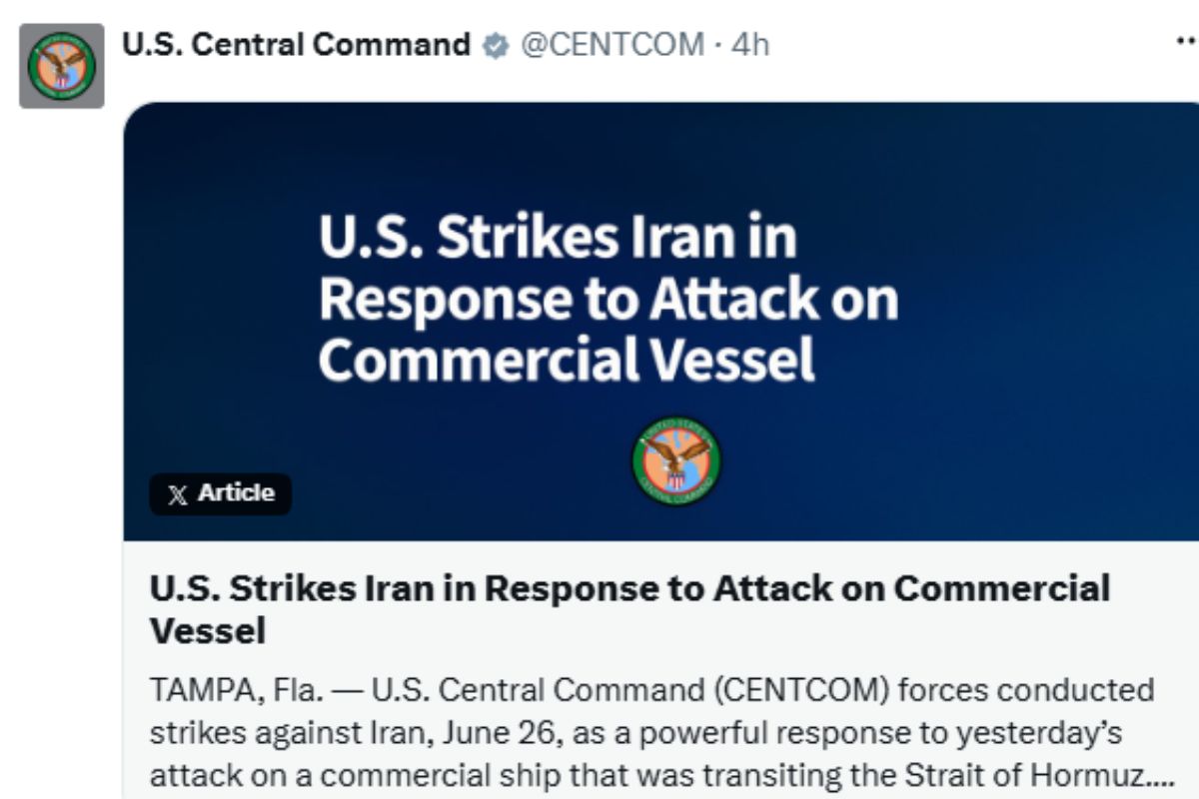
Task: Open the U.S. Central Command profile avatar
Action: pyautogui.click(x=62, y=66)
